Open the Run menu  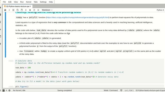point(22,2)
